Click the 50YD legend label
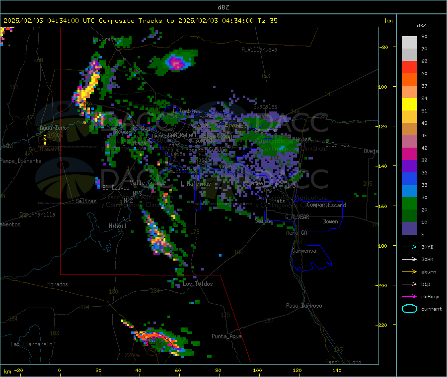 click(x=427, y=247)
